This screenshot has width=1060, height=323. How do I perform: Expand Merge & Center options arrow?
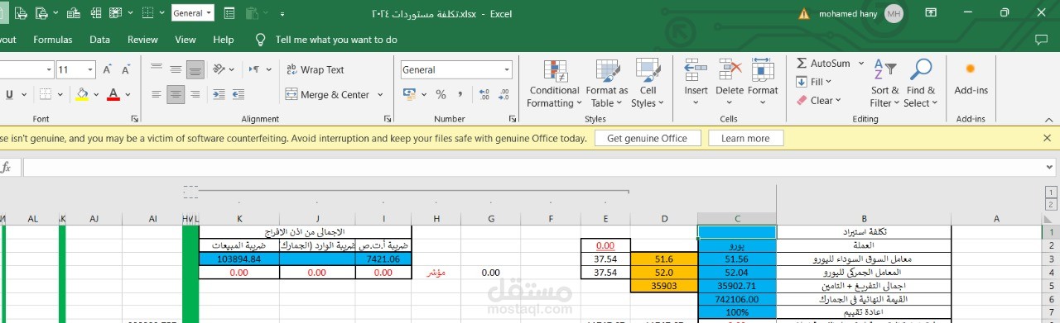pos(379,95)
